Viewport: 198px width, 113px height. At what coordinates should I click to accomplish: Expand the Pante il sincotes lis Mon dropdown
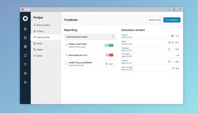pyautogui.click(x=90, y=37)
